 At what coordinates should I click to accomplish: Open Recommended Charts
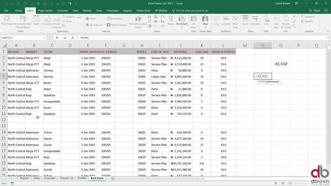(138, 22)
